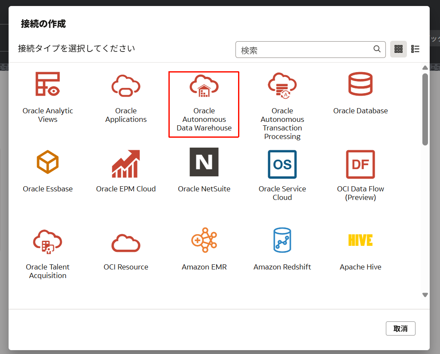Click the scrollbar up arrow
The image size is (440, 354).
click(425, 67)
